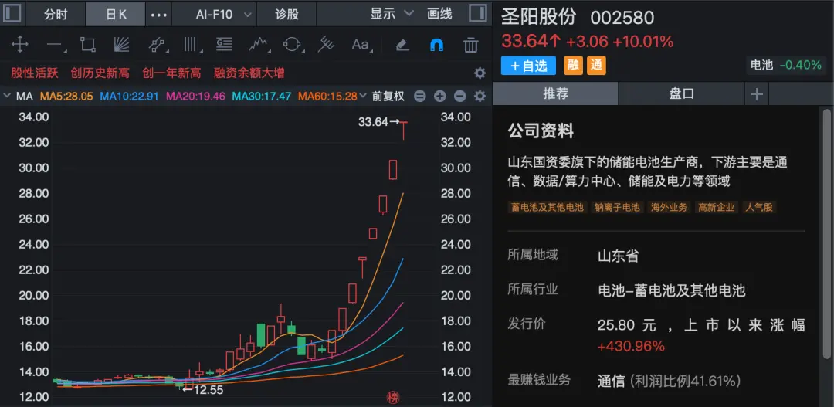
Task: Switch to the 盘口 tab
Action: point(681,93)
